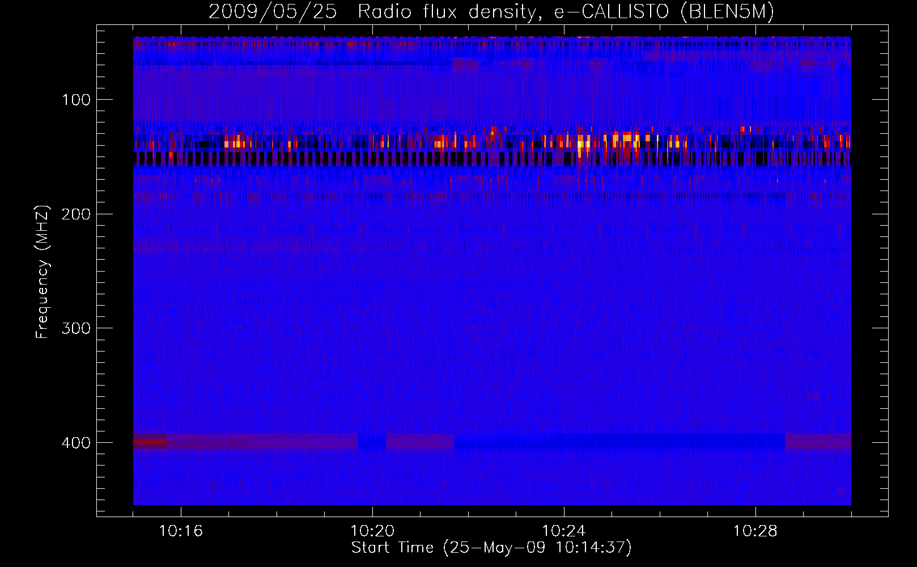
Task: Click the 'Start Time (25-May-09 10:14:37)' label
Action: click(491, 548)
